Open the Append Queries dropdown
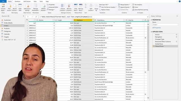The image size is (181, 101). 124,7
